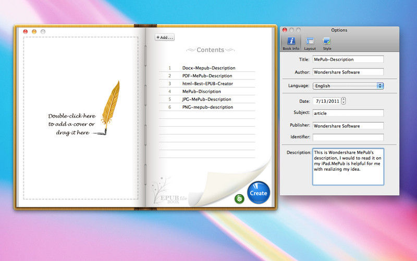
Task: Minimize the book window with yellow button
Action: coord(34,32)
